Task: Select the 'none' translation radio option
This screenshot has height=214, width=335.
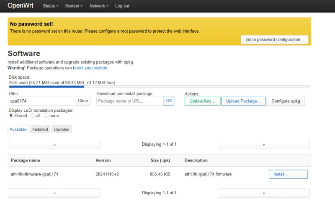Action: pyautogui.click(x=46, y=116)
